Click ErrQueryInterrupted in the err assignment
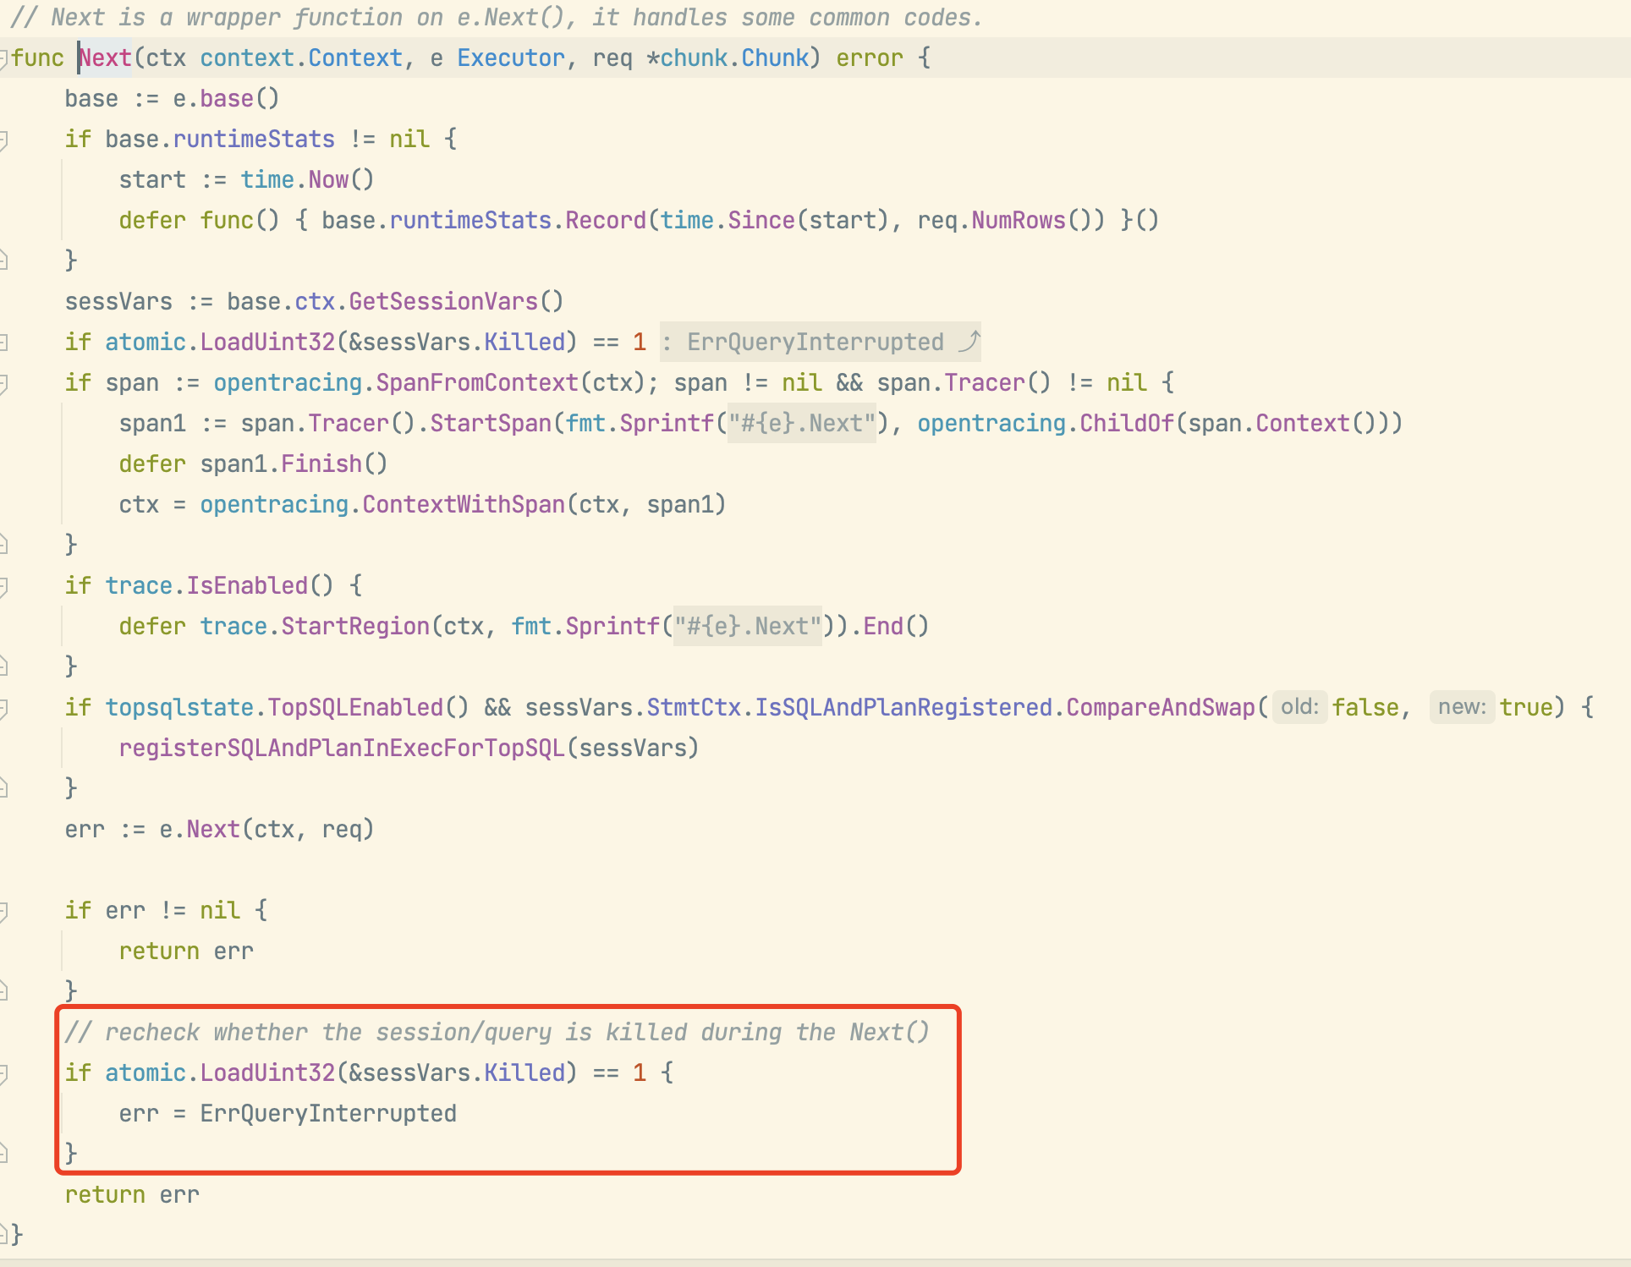The image size is (1631, 1267). click(328, 1113)
